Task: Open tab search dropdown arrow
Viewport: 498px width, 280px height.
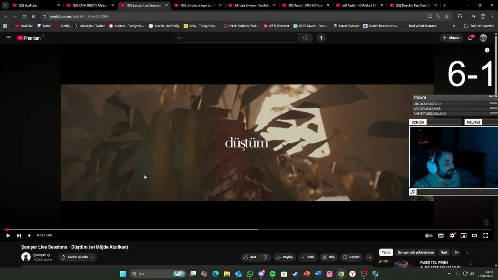Action: pos(5,5)
